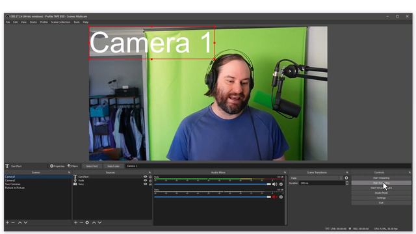Screen dimensions: 416x234
Task: Pop out the Sources dock
Action: coord(149,172)
